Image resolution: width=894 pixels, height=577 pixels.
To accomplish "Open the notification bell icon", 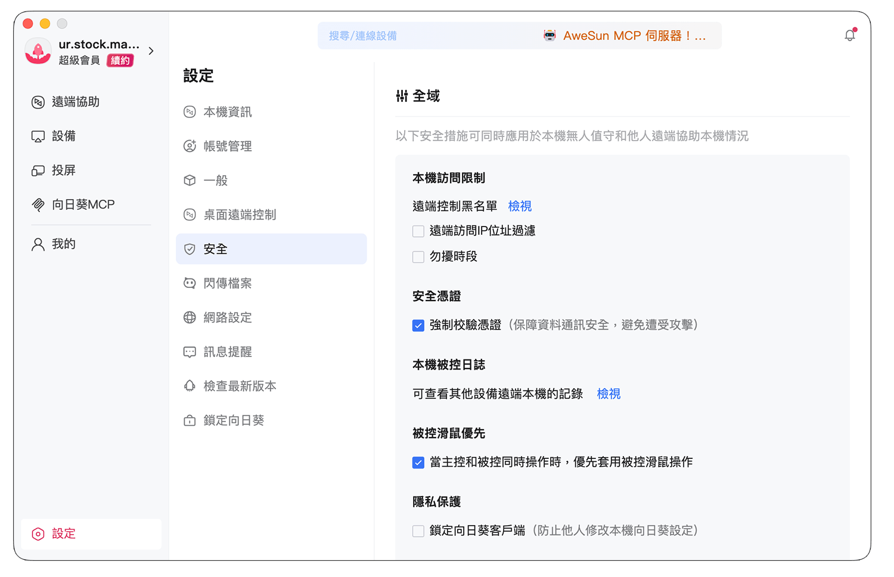I will (850, 35).
